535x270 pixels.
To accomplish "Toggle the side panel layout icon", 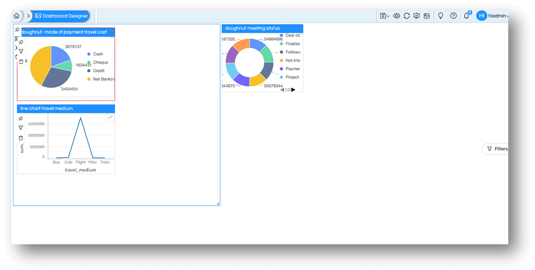I will (x=427, y=16).
